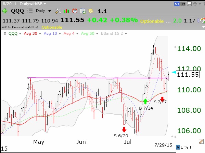Toggle logarithmic scale L button
Viewport: 205px width, 153px height.
coord(182,147)
